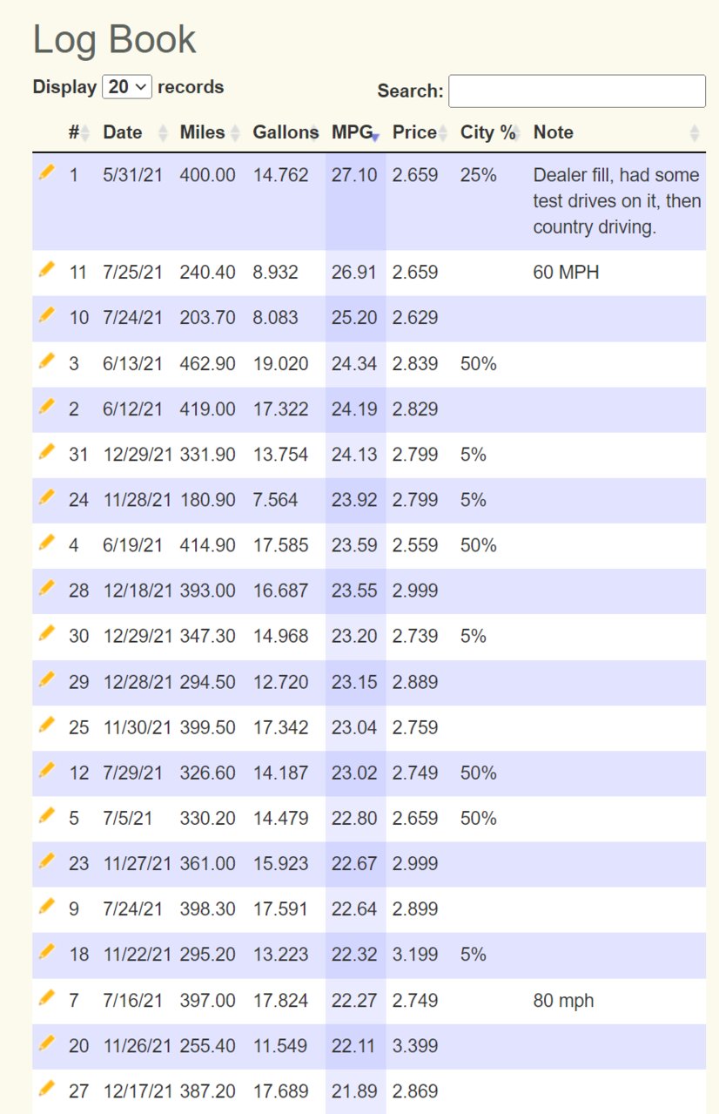Edit entry 18 with 3.199 price

(47, 952)
